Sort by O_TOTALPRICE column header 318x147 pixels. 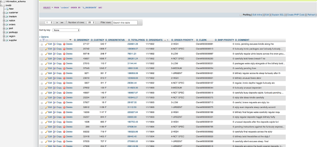coord(136,40)
